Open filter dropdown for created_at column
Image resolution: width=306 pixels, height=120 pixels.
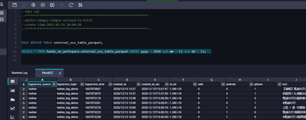(139, 84)
